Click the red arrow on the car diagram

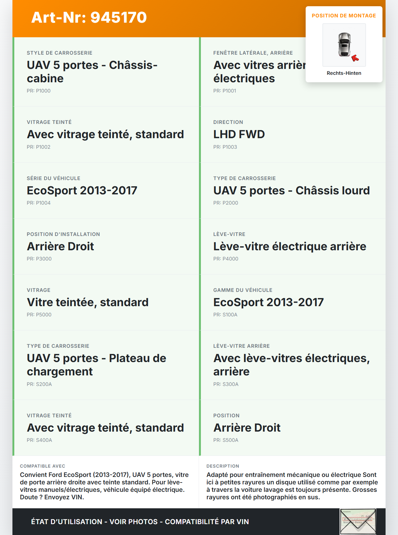tap(355, 58)
